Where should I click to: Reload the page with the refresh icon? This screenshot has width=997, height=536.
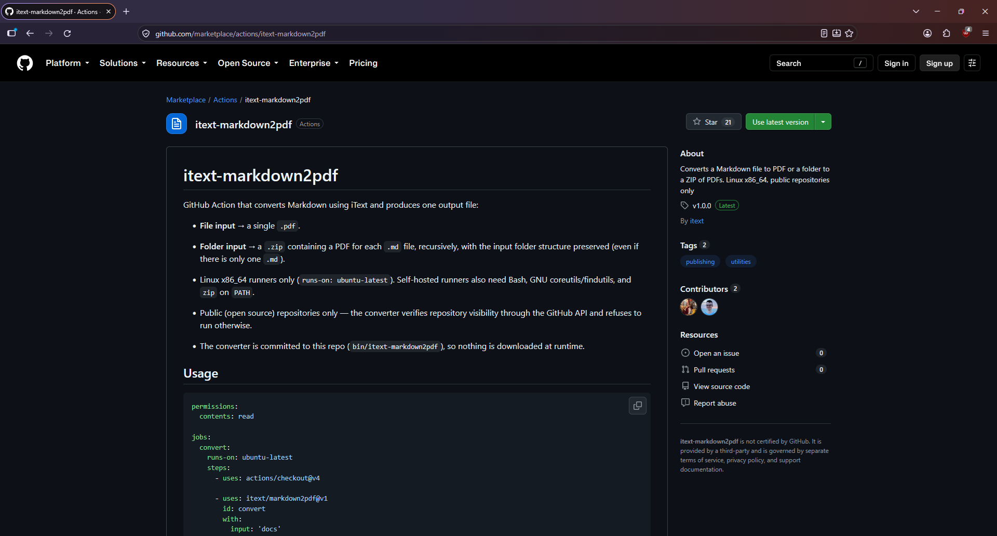(67, 33)
